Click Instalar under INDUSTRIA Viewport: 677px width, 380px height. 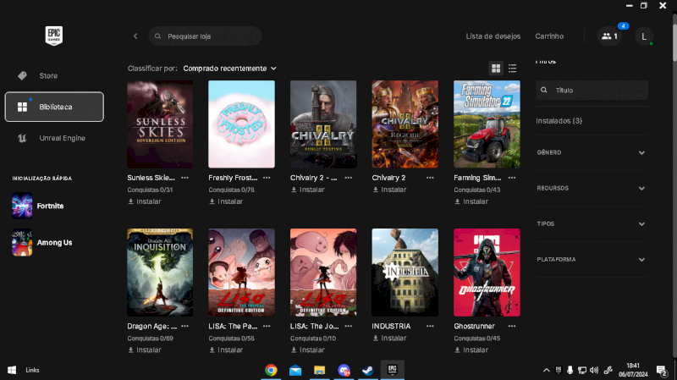coord(389,339)
